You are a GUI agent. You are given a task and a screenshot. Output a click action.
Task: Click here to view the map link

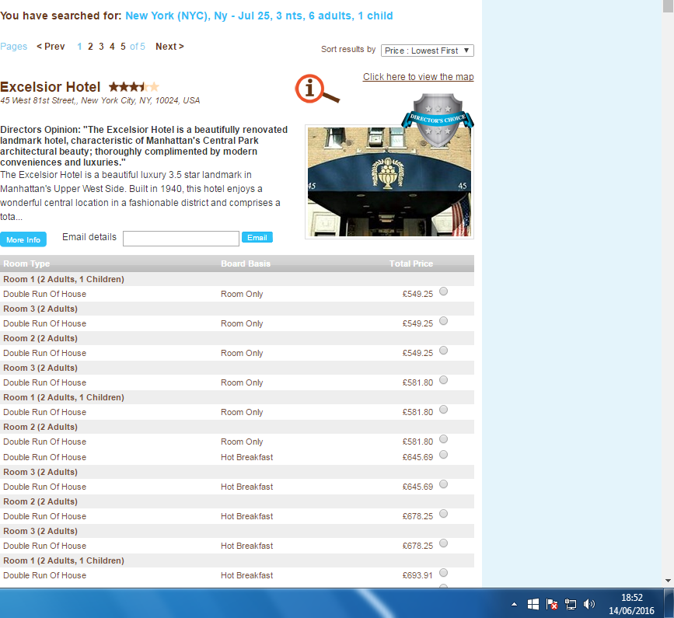coord(418,77)
